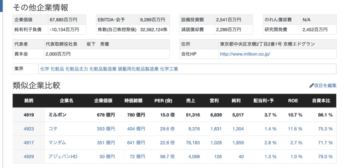Click マンダム's 351 億円 enterprise value
Viewport: 345px width, 168px height.
pos(106,143)
